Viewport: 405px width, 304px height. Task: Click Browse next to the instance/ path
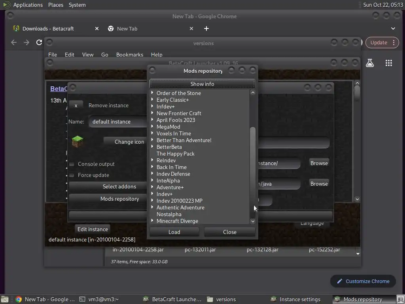pos(319,163)
